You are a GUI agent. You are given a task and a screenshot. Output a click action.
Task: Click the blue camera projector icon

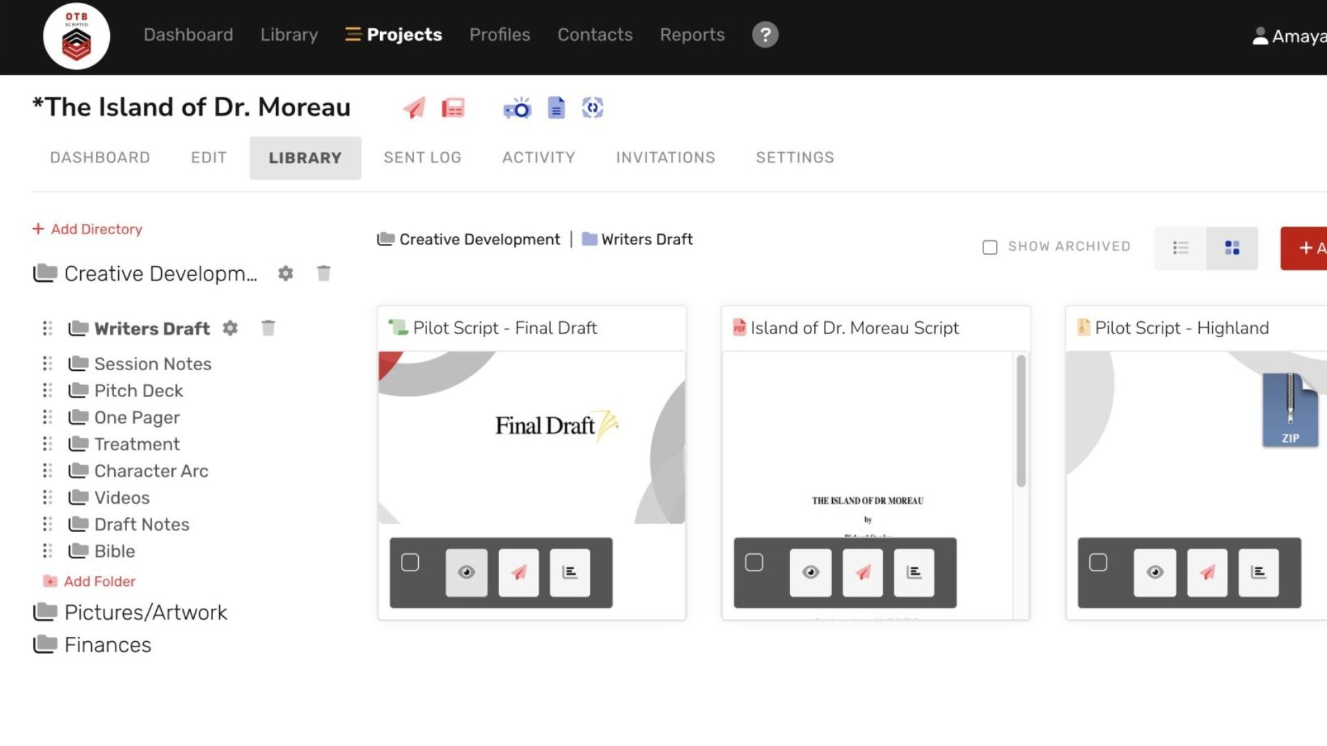[x=517, y=108]
